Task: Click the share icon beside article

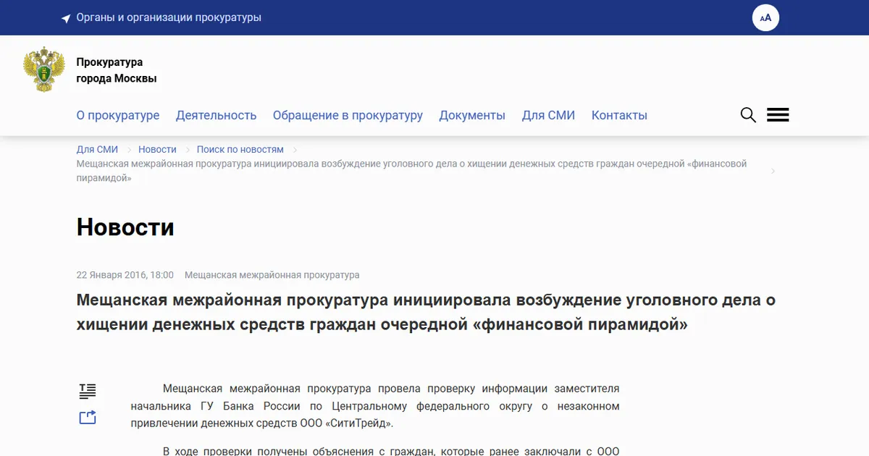Action: point(88,418)
